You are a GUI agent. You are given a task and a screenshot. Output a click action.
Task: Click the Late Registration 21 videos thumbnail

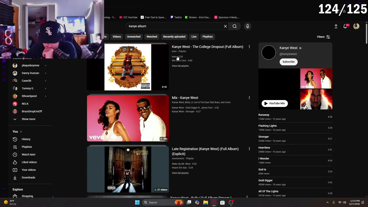(128, 169)
